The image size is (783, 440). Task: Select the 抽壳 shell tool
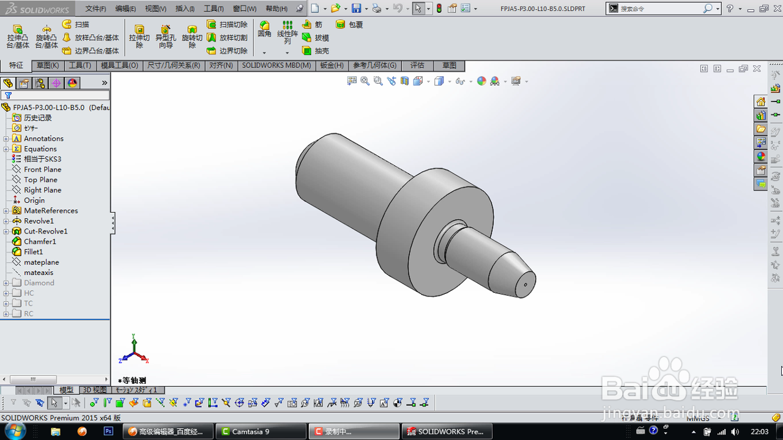coord(316,51)
